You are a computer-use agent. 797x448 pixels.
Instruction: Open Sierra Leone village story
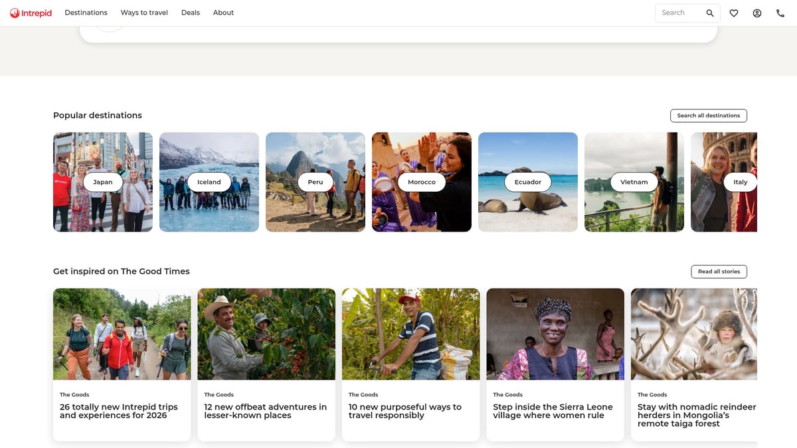[553, 411]
